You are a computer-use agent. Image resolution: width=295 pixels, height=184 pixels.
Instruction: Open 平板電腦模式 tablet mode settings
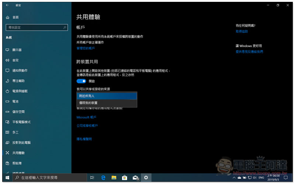21,122
